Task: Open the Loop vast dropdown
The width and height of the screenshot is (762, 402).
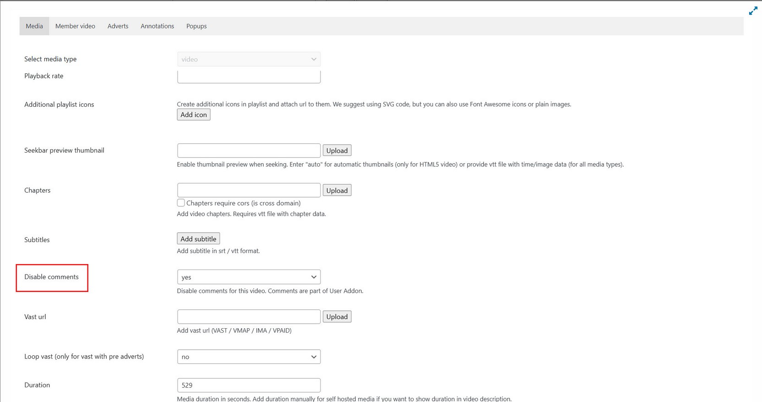Action: coord(249,357)
